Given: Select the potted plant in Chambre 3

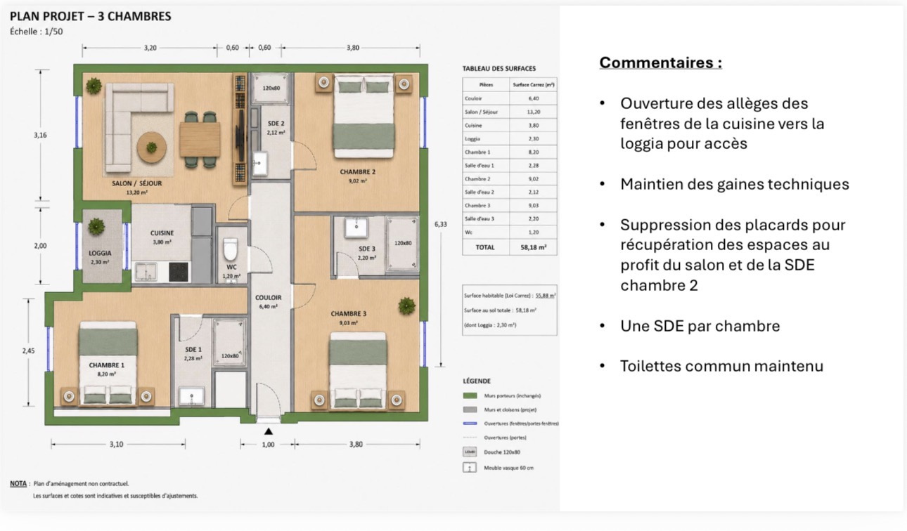Looking at the screenshot, I should click(x=406, y=305).
